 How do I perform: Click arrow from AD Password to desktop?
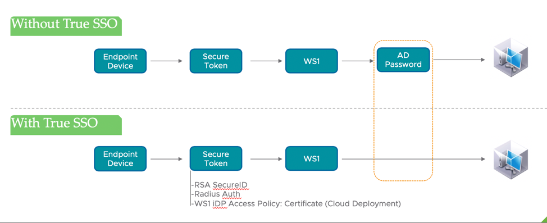point(459,60)
